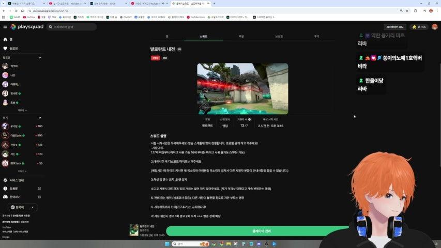Open popular creator with 493 viewers

(22, 135)
